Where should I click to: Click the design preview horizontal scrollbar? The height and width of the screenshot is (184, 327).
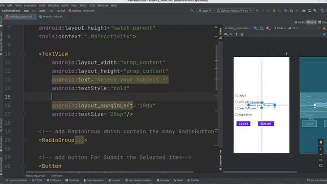pos(260,172)
